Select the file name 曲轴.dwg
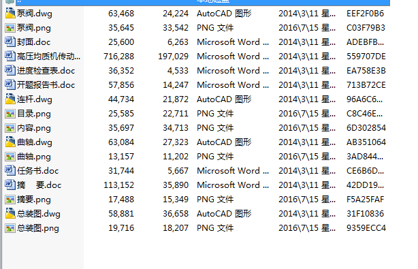This screenshot has height=269, width=418. pos(35,142)
